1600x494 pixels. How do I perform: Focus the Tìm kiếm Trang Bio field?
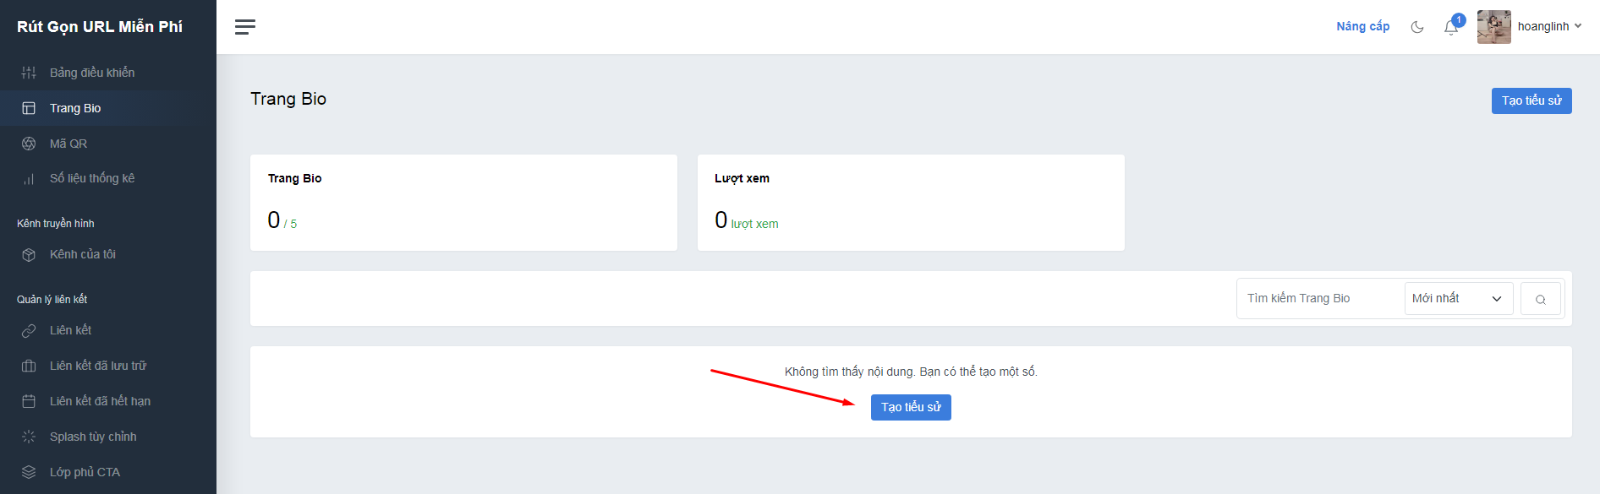pos(1319,299)
